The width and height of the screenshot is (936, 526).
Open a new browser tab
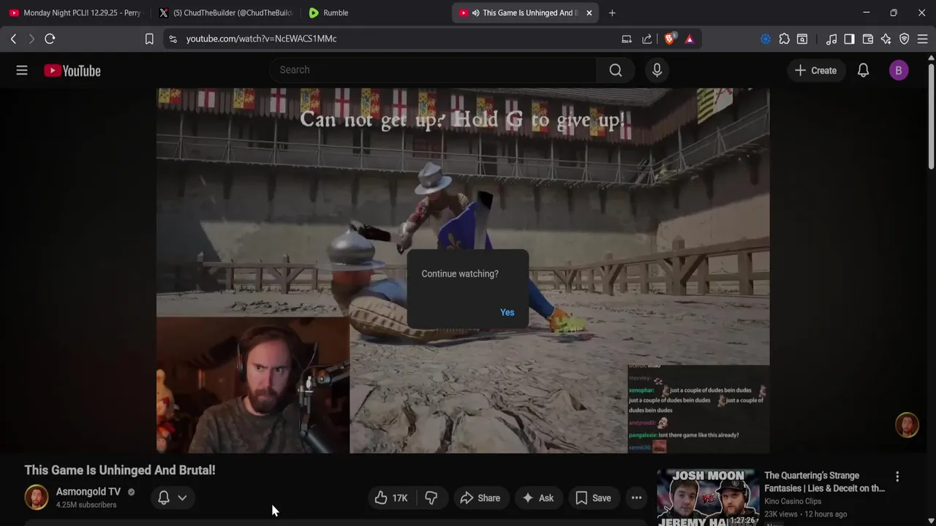coord(612,12)
